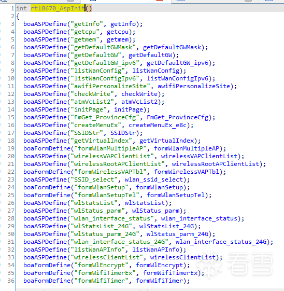This screenshot has height=291, width=284.
Task: Jump to the wlan_ssid_select function reference
Action: click(154, 180)
